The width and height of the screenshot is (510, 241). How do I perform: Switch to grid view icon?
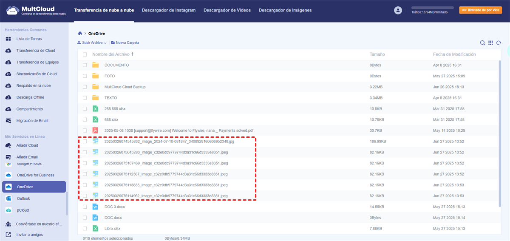(490, 43)
